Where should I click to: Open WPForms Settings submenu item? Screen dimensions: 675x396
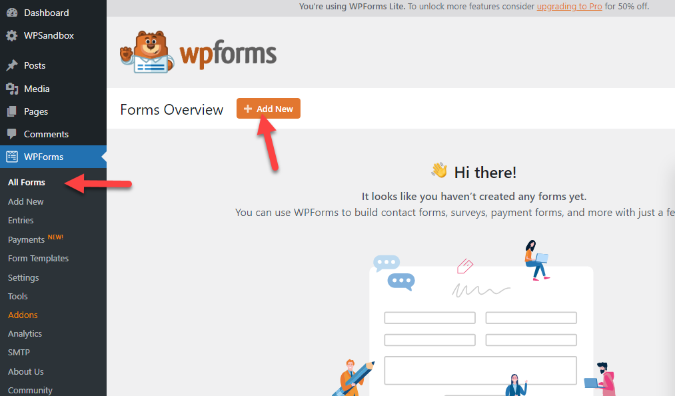(23, 277)
